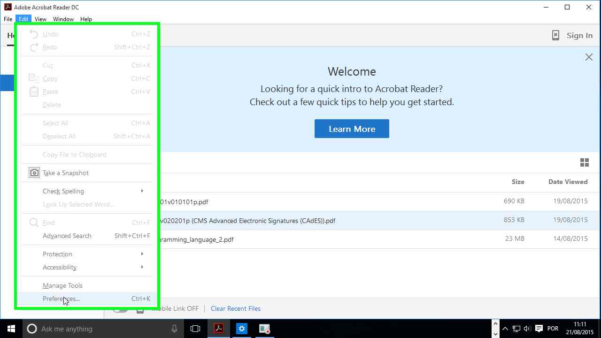Click the taskbar clock showing 11:11
This screenshot has height=338, width=601.
[x=580, y=329]
